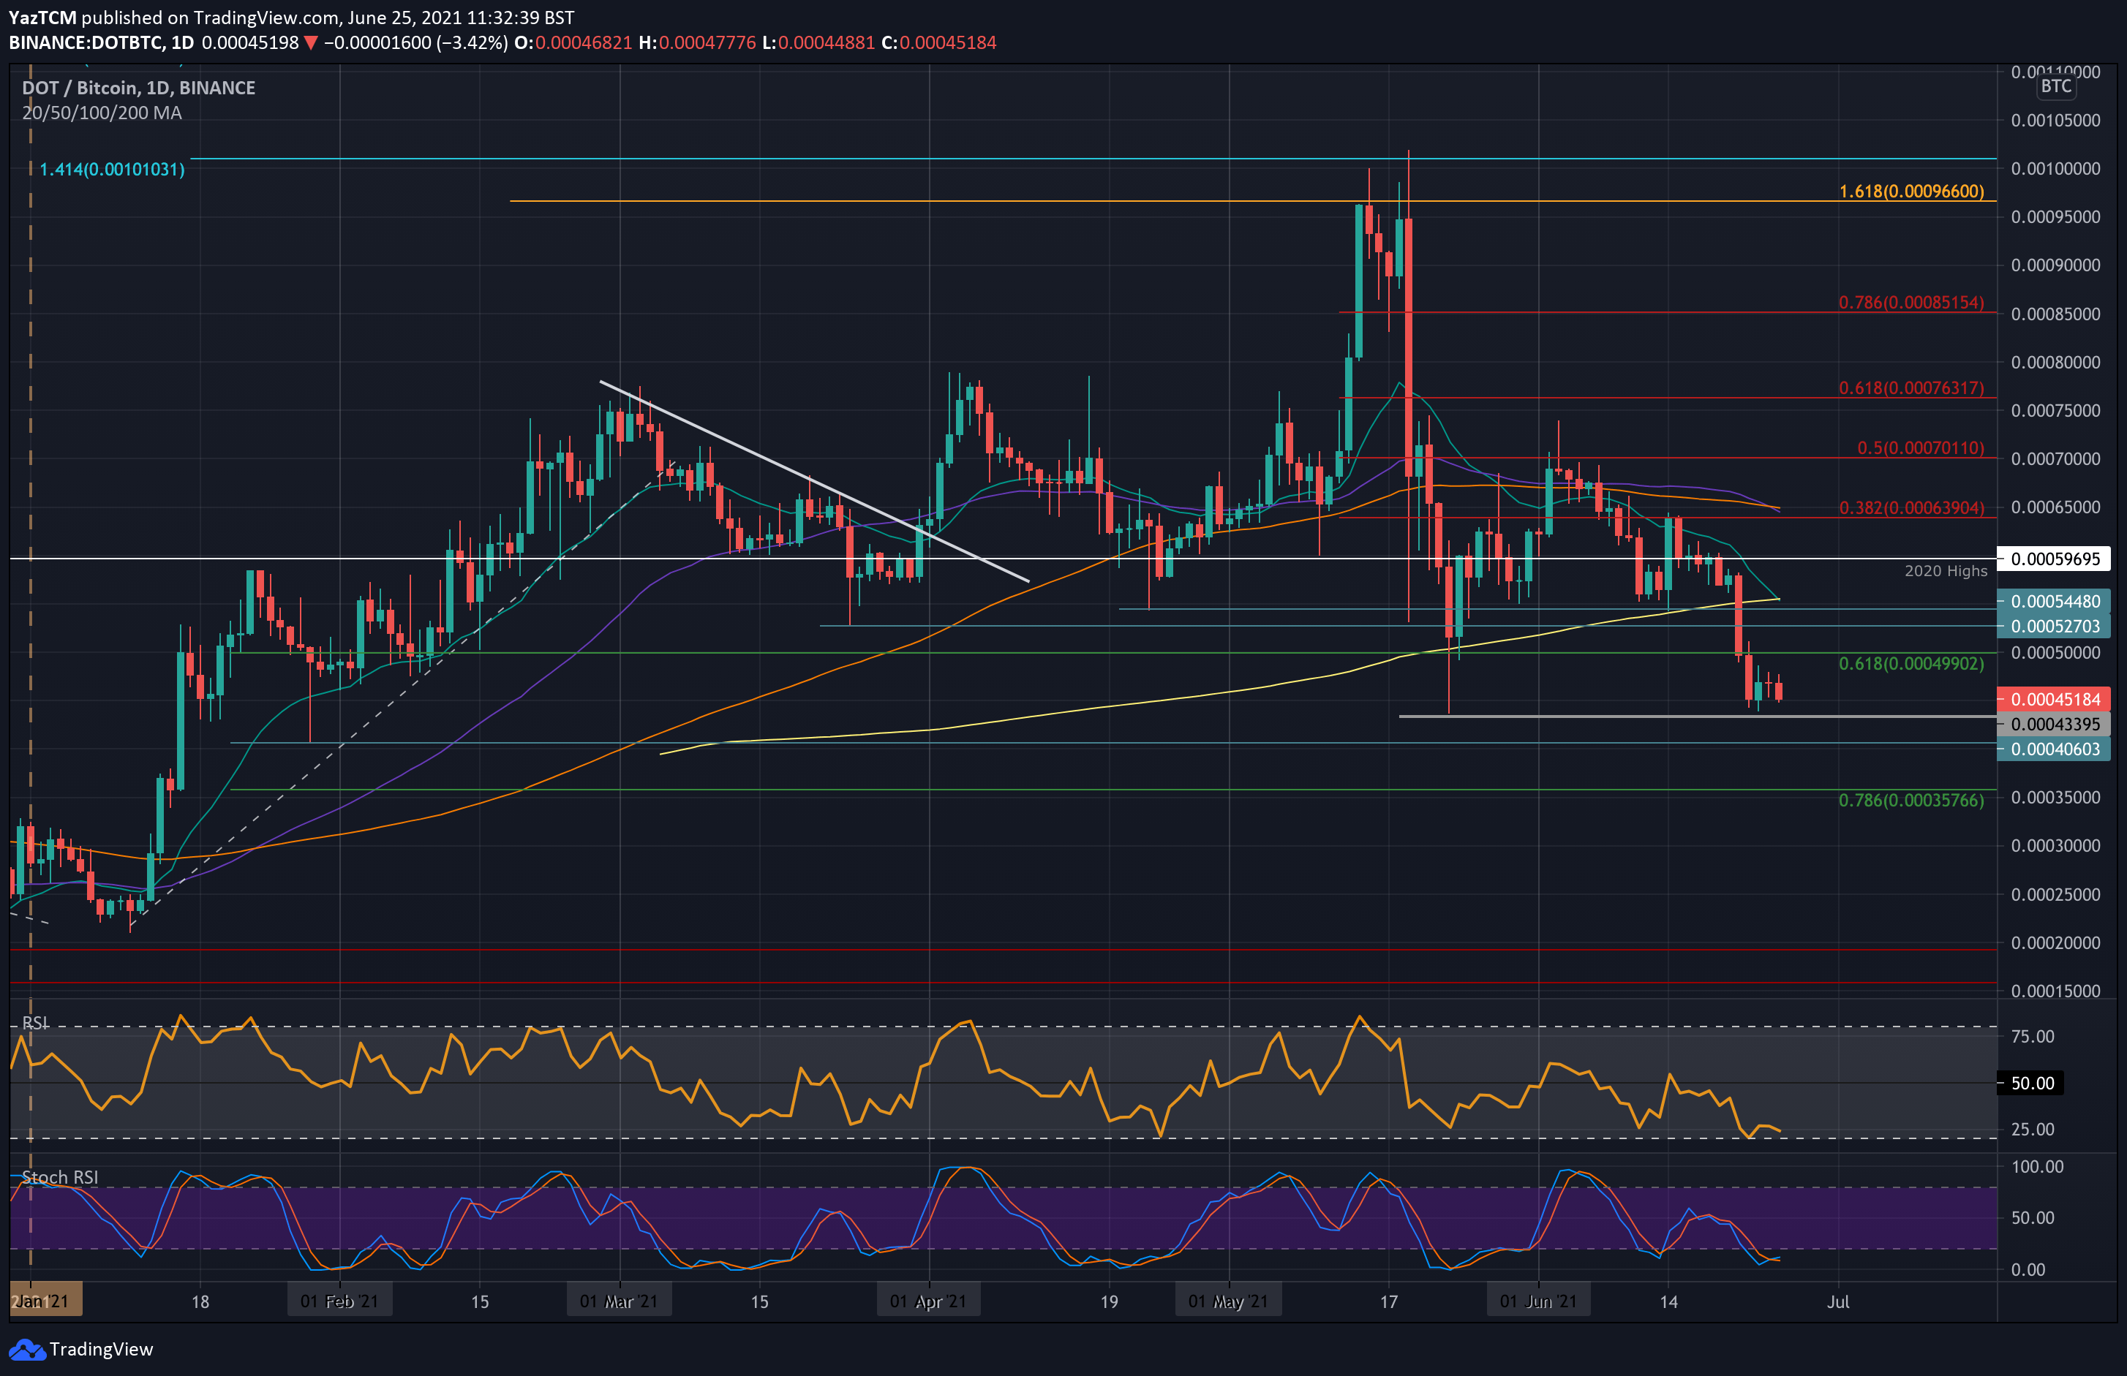
Task: Click the 2020 Highs text annotation
Action: 1945,571
